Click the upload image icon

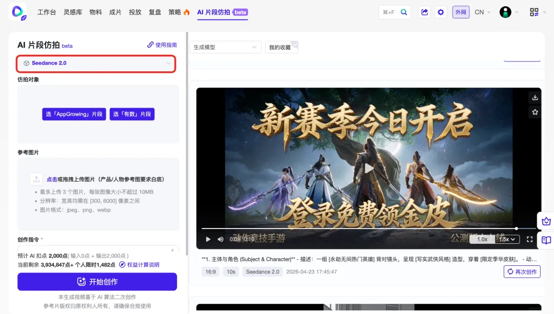tap(36, 179)
